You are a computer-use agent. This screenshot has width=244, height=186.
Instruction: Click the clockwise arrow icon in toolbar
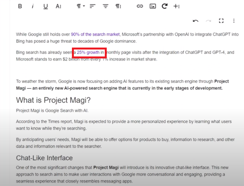[164, 6]
